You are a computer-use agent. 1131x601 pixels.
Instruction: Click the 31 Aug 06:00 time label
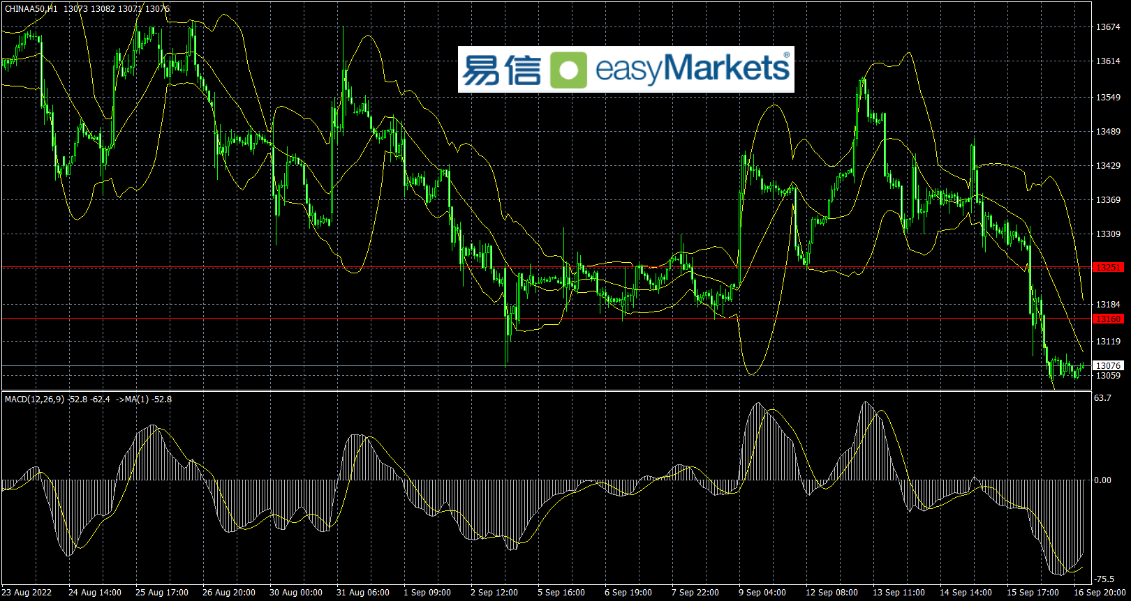tap(363, 593)
